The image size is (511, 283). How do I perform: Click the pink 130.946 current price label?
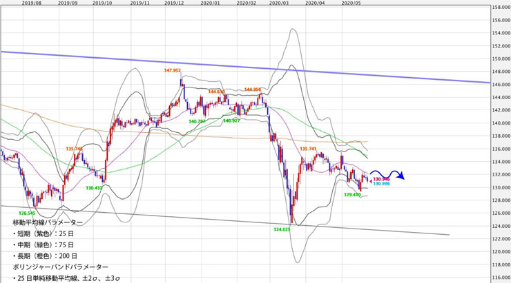click(381, 179)
